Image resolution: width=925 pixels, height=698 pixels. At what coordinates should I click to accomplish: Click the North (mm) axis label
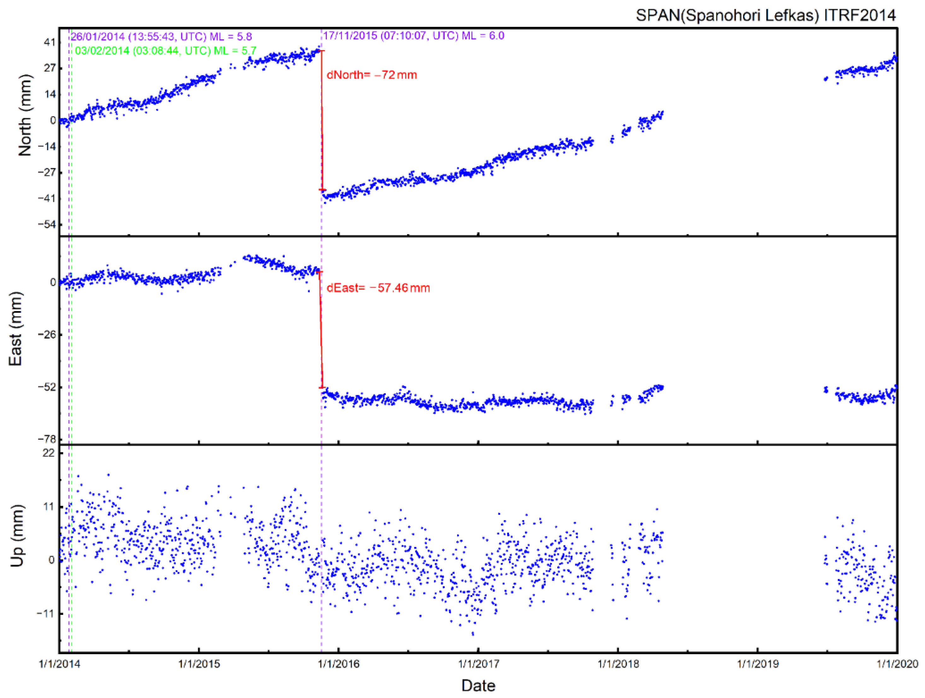tap(25, 115)
